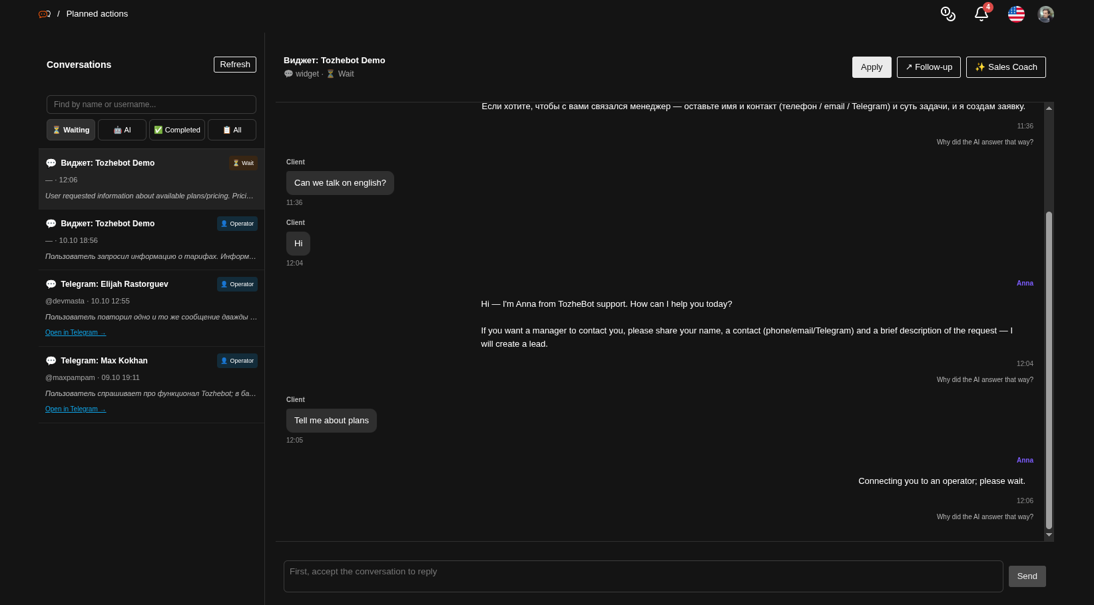Open the Max Kokhan Telegram conversation

151,384
